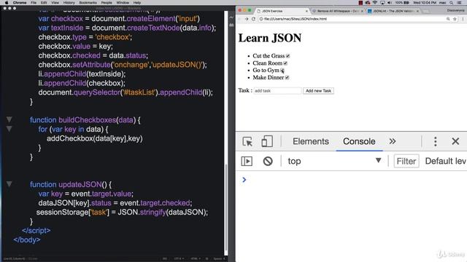Collapse the for-loop fold arrow
The image size is (467, 262).
click(x=9, y=129)
